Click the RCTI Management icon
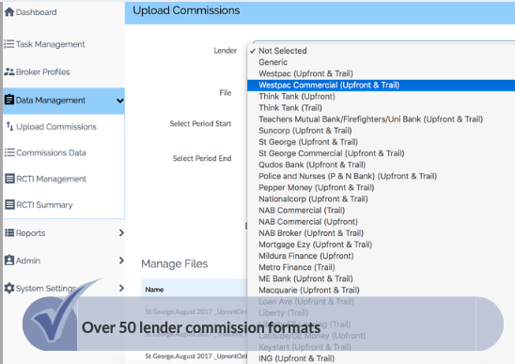The width and height of the screenshot is (515, 364). [x=9, y=179]
